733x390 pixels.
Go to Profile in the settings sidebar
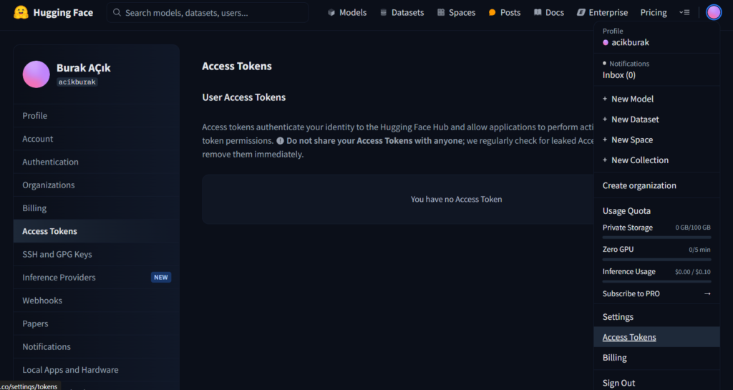tap(97, 115)
